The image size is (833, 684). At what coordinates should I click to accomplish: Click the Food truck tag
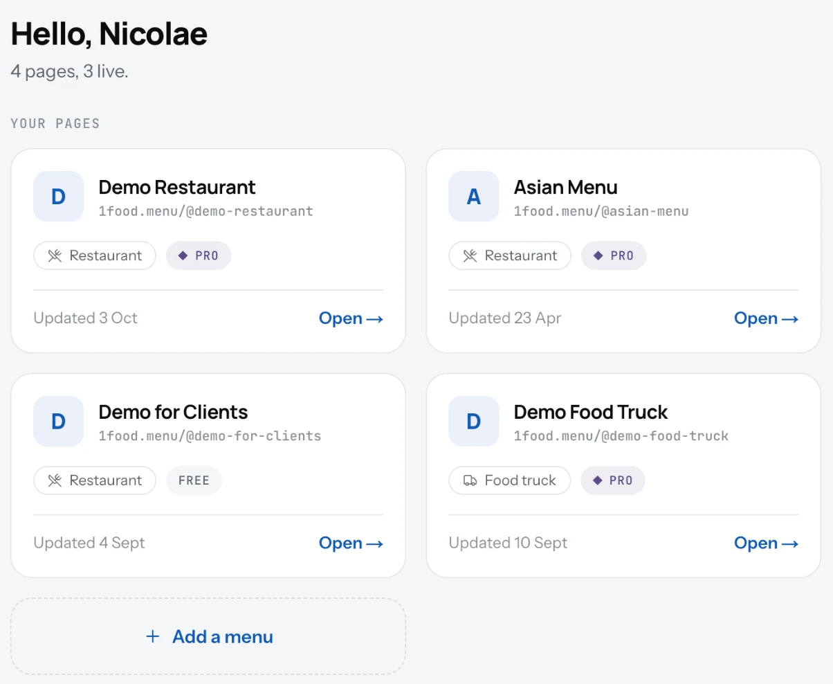tap(510, 480)
